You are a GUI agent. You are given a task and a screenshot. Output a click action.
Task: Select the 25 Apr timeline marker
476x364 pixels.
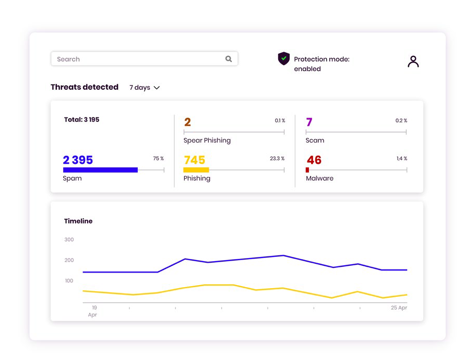(x=399, y=308)
